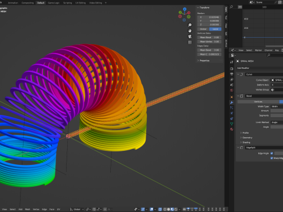Expand the Profile subpanel
The image size is (283, 212).
pos(241,133)
